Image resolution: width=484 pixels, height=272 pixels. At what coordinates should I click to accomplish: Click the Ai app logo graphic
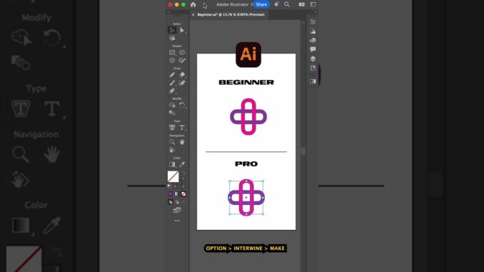point(248,55)
